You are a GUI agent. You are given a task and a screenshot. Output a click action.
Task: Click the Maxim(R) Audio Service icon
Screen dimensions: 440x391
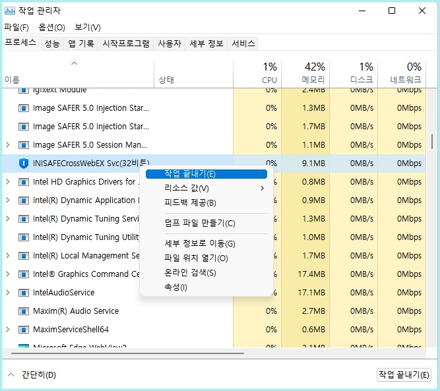click(x=24, y=311)
